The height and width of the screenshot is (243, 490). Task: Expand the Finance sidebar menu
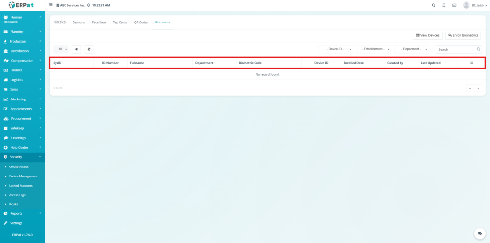click(22, 70)
